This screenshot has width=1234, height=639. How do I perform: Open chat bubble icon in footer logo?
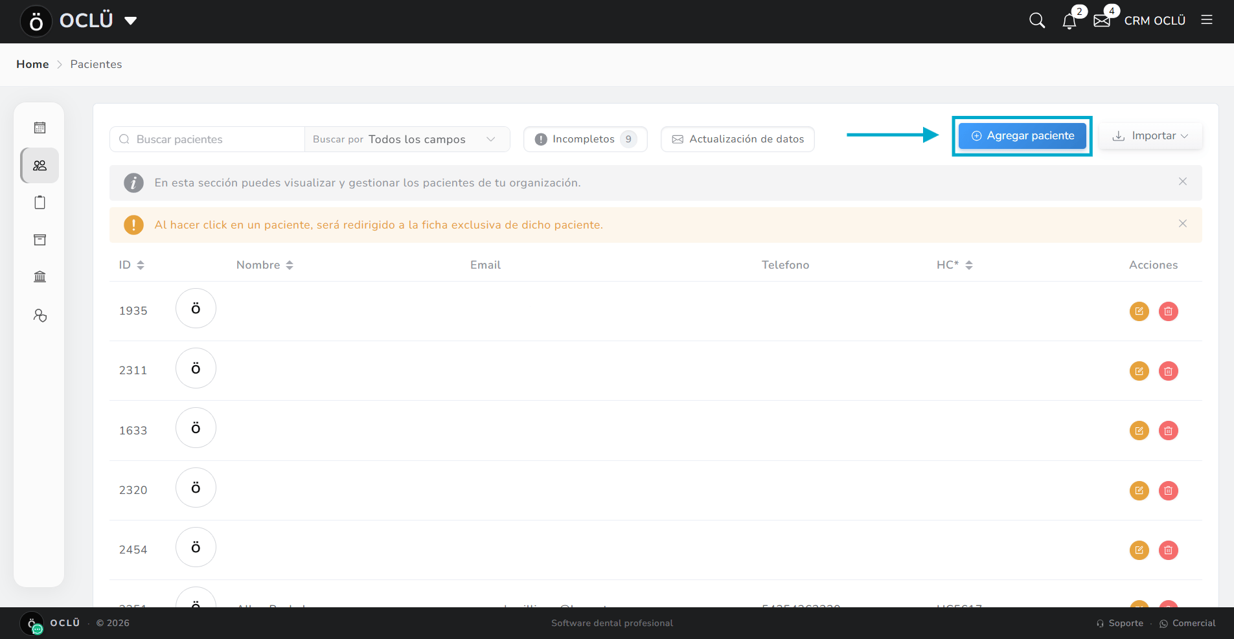[38, 629]
